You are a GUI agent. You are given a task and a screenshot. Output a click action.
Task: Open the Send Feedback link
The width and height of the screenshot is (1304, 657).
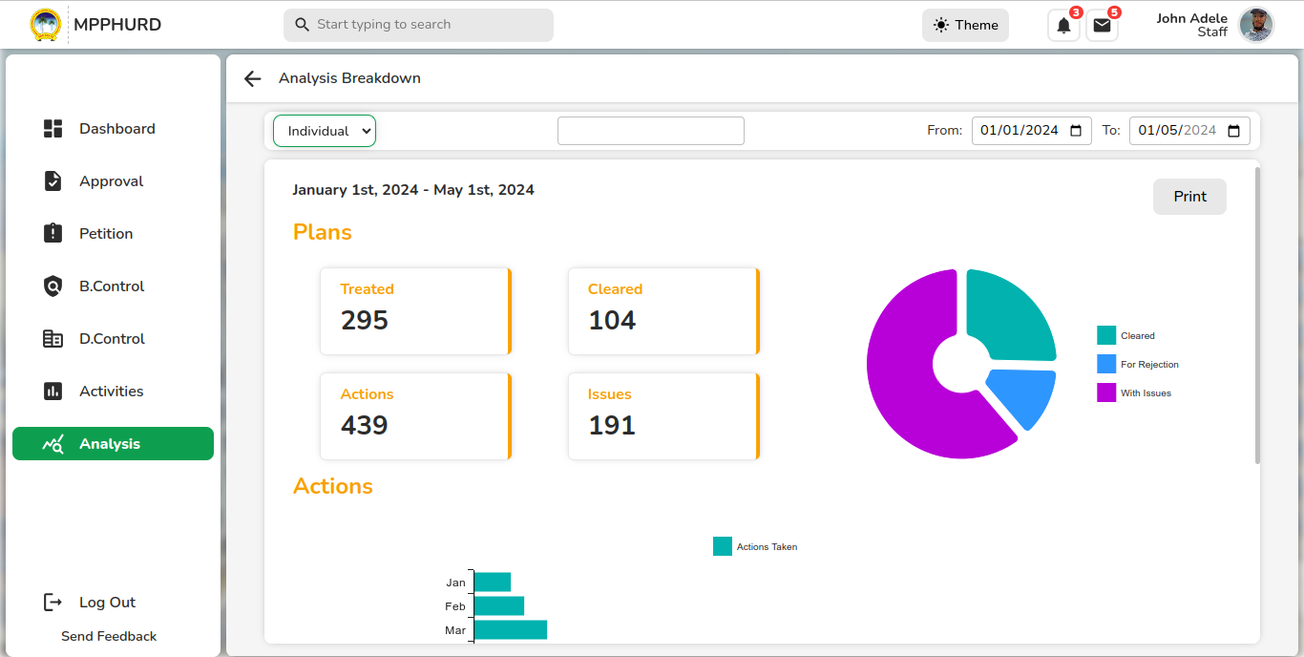click(x=109, y=636)
